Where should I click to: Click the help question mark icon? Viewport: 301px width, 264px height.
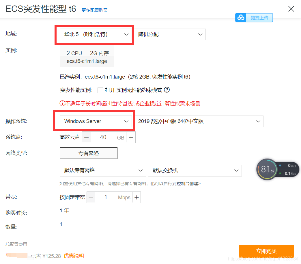[167, 90]
